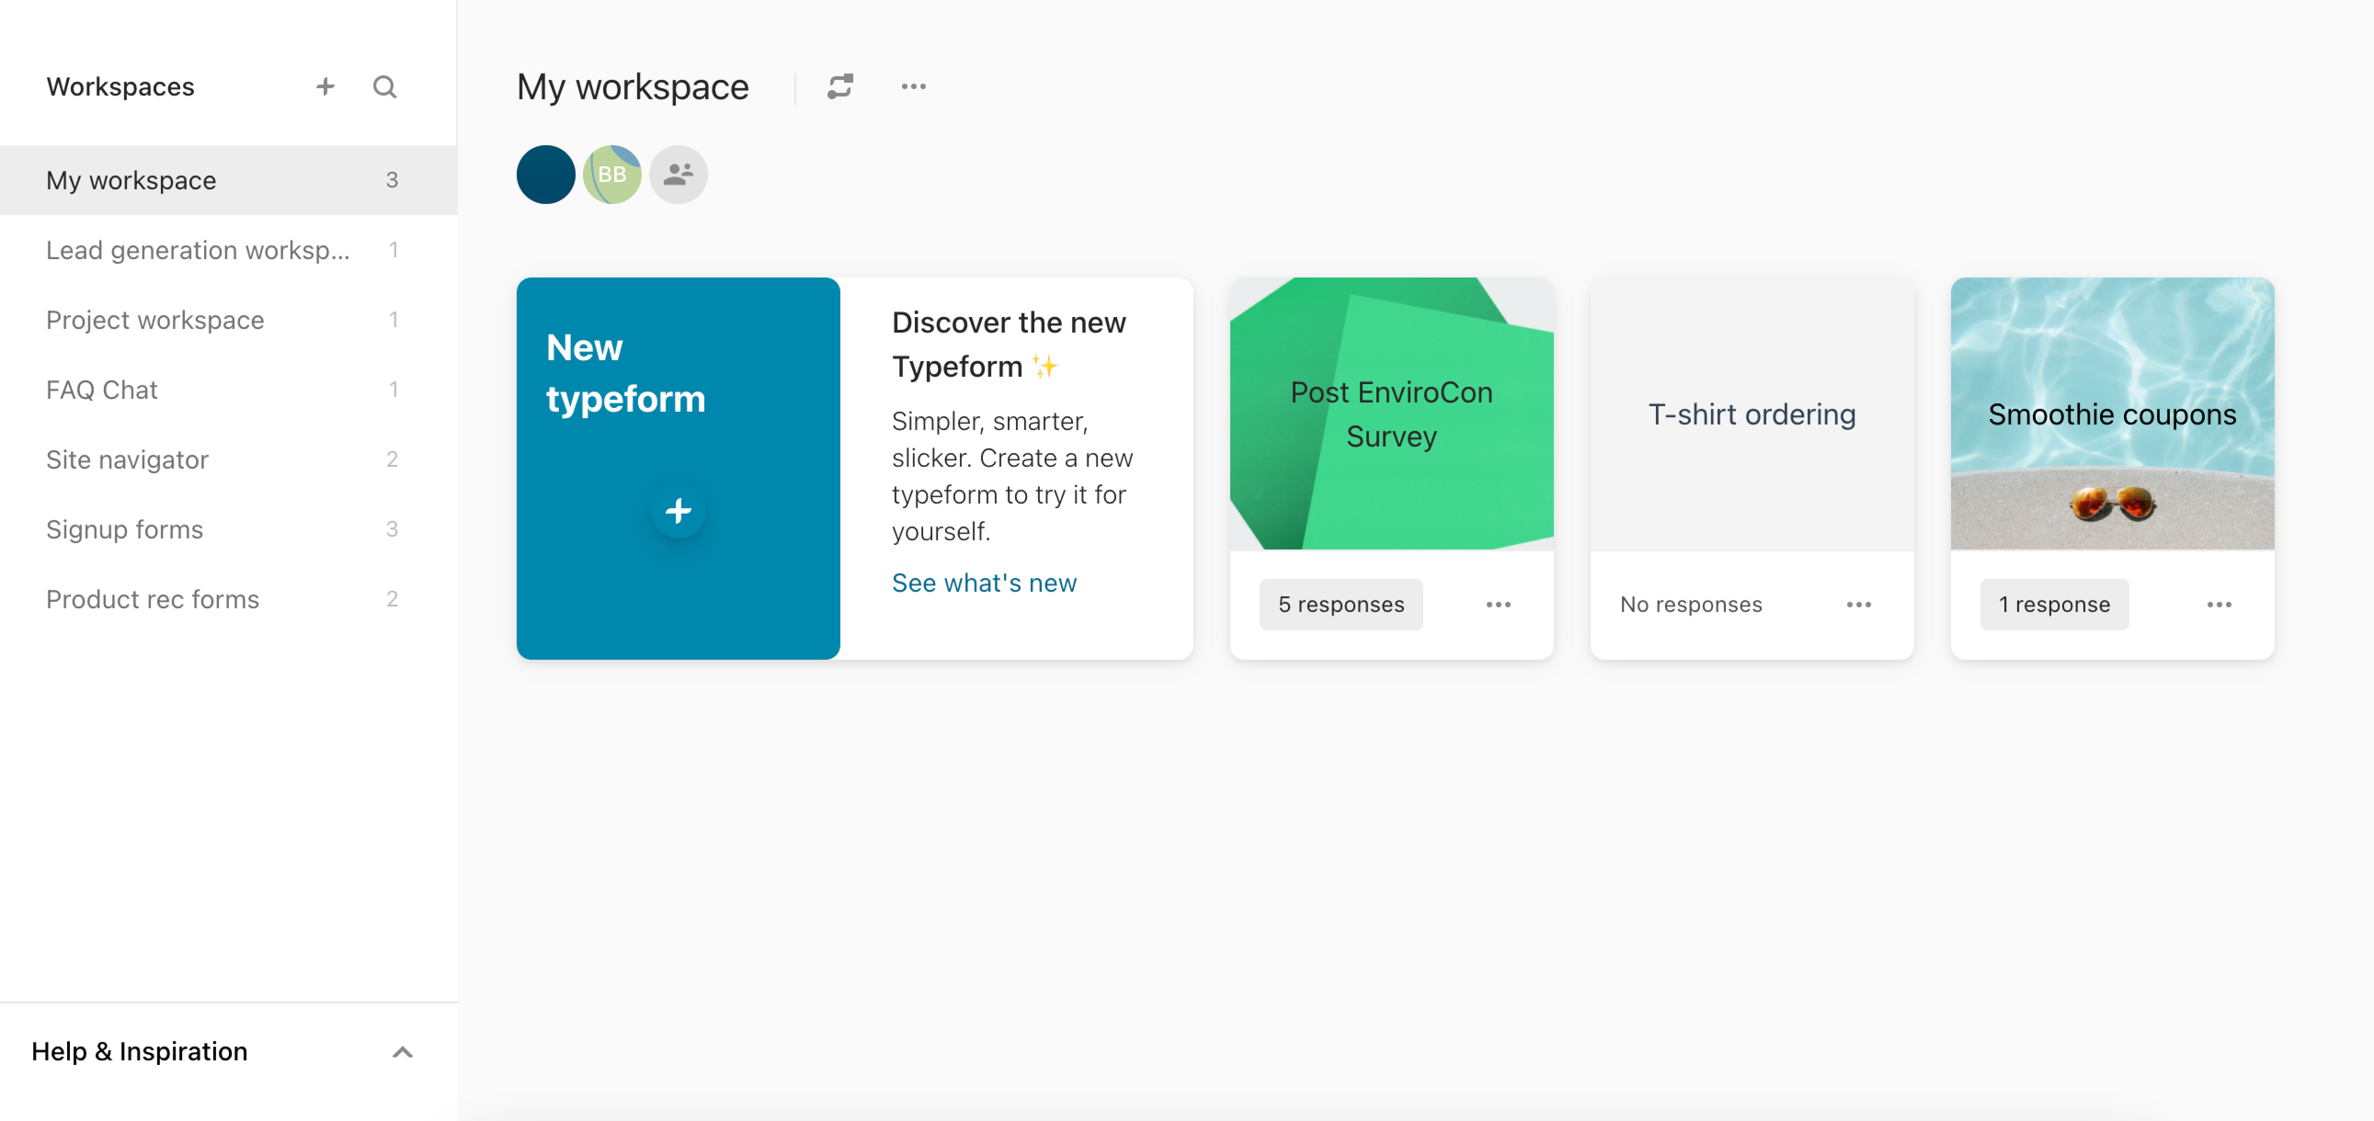Open options for Post EnviroCon Survey card

coord(1499,604)
